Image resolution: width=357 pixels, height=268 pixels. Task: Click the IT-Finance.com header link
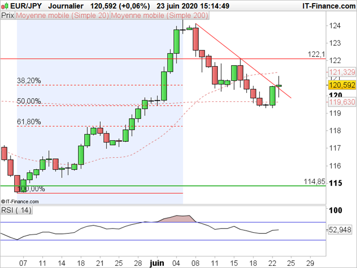(x=329, y=6)
